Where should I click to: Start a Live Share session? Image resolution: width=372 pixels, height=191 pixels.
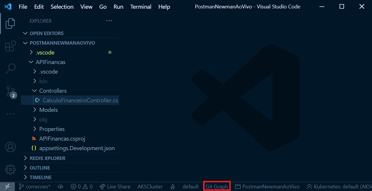[x=115, y=186]
